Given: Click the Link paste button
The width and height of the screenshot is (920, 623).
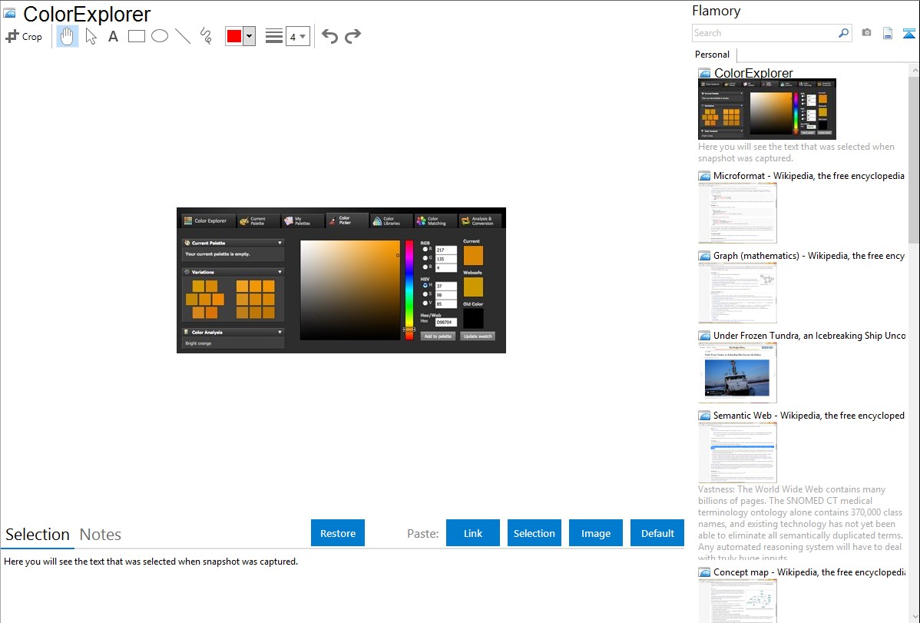Looking at the screenshot, I should (x=473, y=533).
